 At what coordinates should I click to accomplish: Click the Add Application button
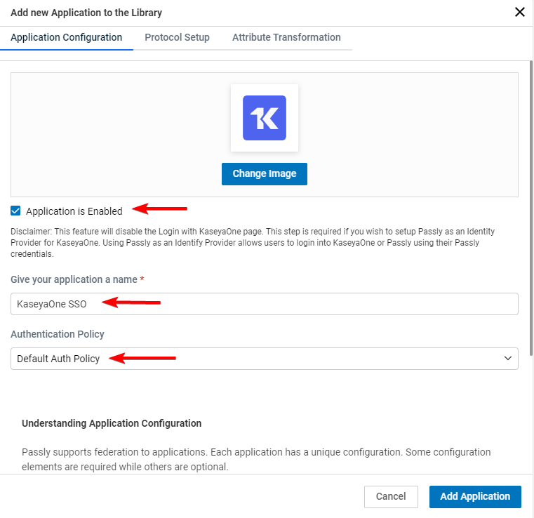(x=475, y=496)
